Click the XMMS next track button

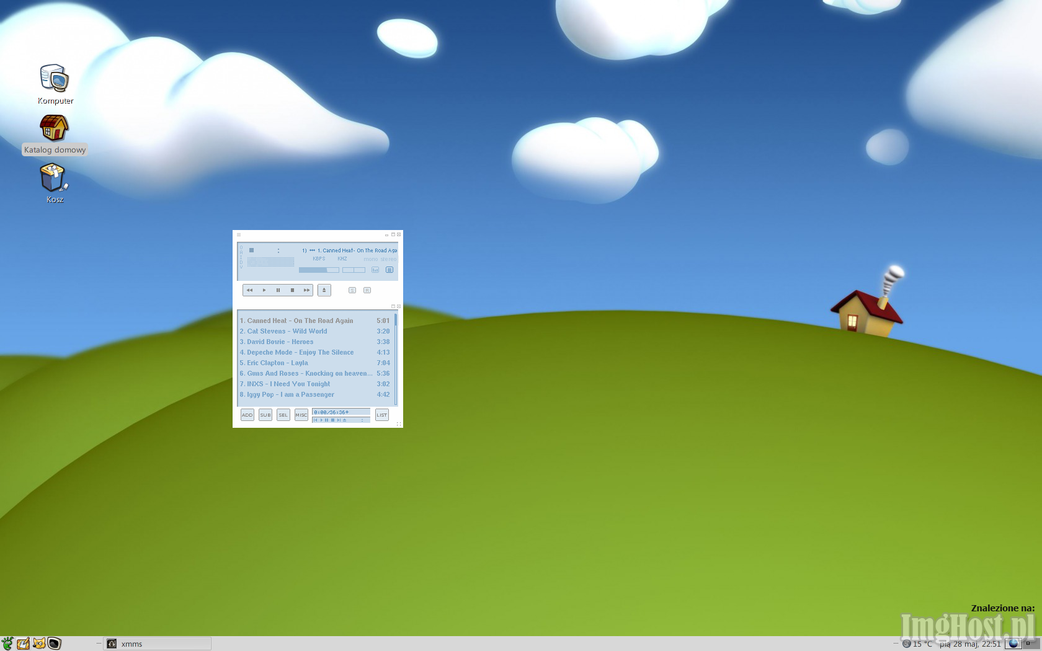pos(306,290)
